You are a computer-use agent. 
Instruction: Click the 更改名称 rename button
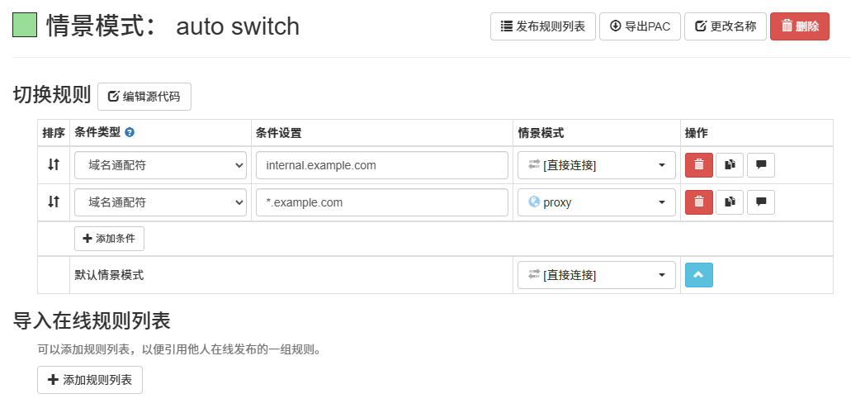(725, 26)
